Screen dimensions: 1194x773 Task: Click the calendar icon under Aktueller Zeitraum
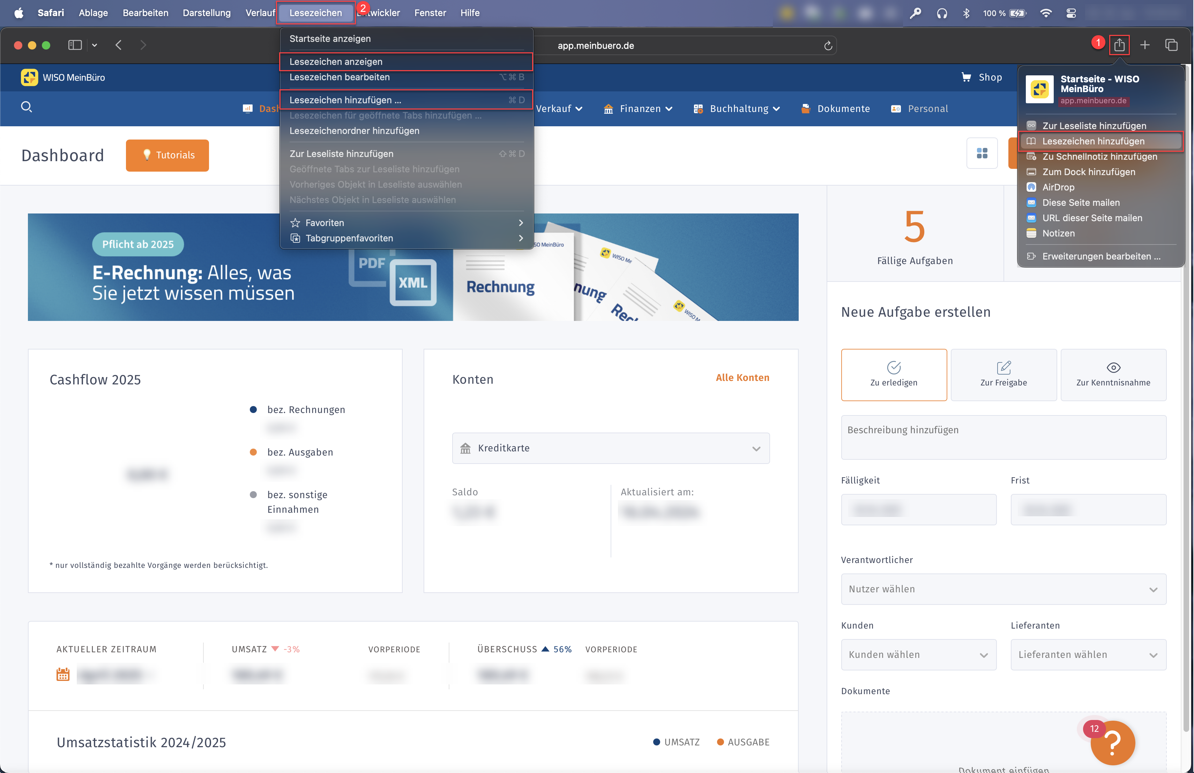point(63,674)
